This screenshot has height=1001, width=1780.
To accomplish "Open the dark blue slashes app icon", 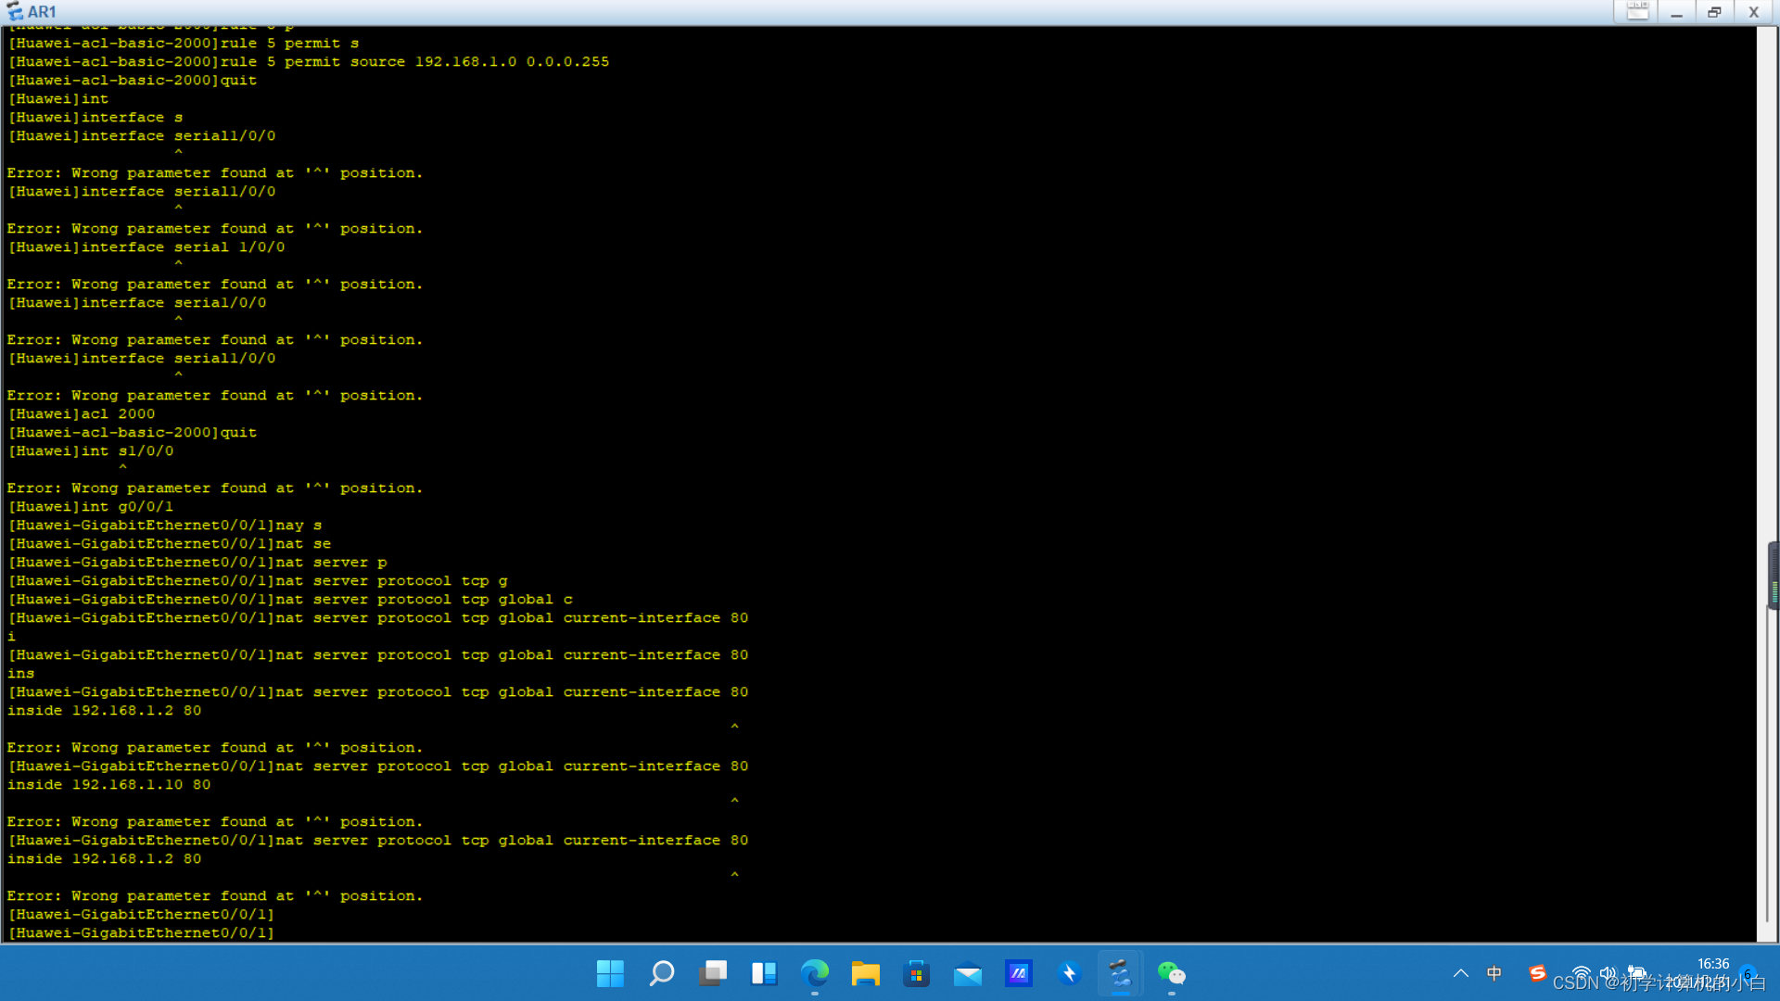I will [1018, 973].
